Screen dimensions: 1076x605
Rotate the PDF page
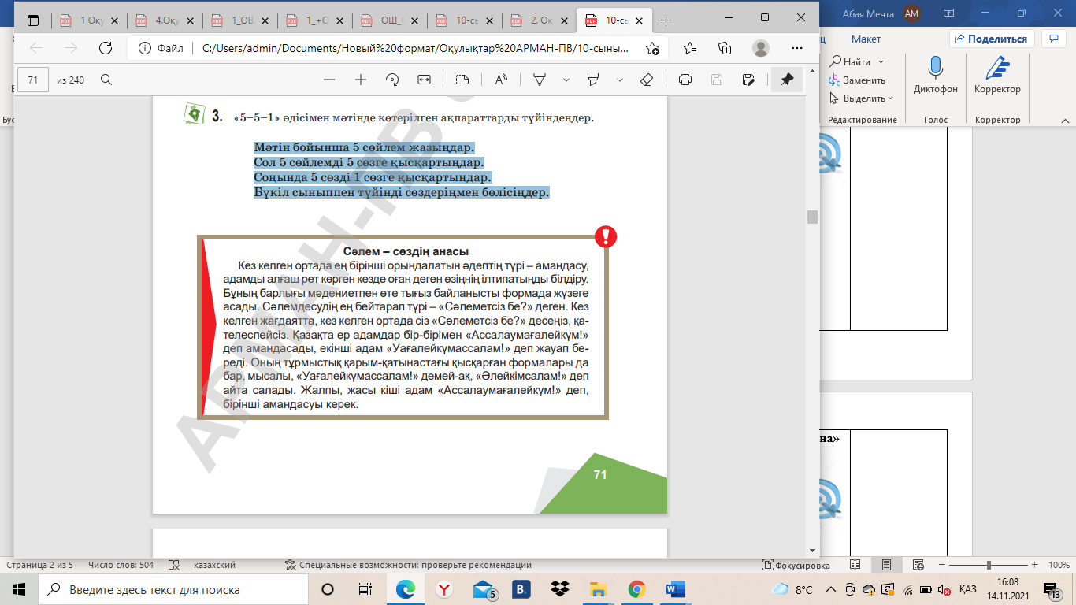pos(392,80)
